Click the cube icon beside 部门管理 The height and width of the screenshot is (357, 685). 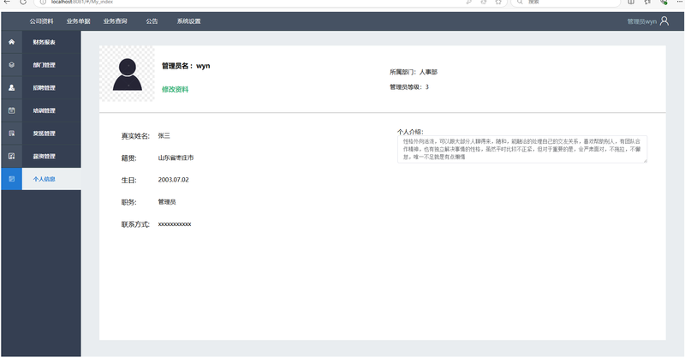tap(11, 65)
